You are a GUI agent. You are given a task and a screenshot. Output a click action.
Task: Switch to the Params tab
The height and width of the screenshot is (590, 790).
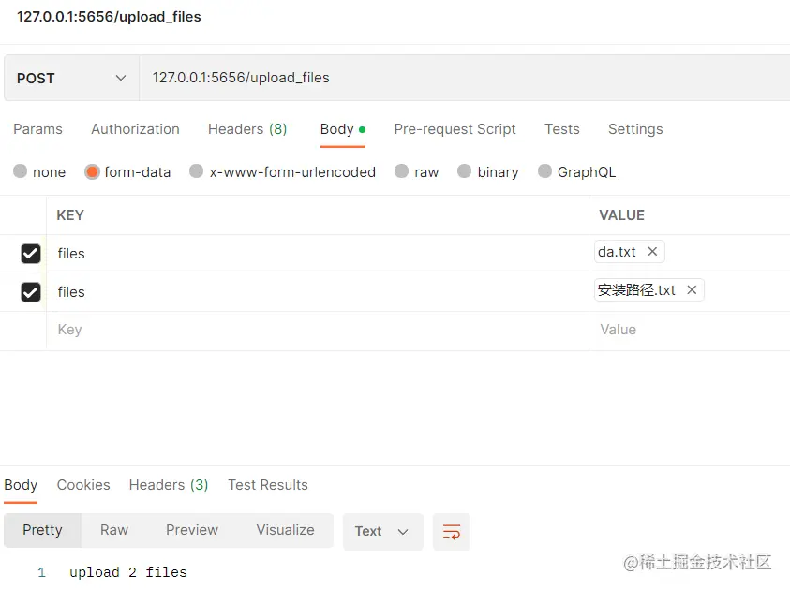click(x=37, y=129)
